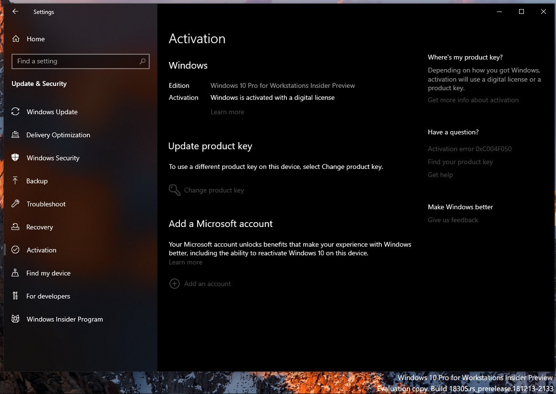Screen dimensions: 556x394
Task: Click the search magnifier icon in Find a setting
Action: tap(142, 61)
